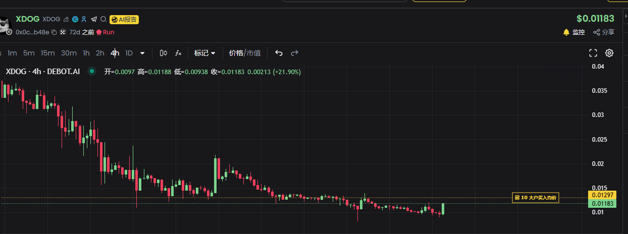Viewport: 628px width, 234px height.
Task: Expand the timeframe dropdown arrow
Action: point(142,53)
